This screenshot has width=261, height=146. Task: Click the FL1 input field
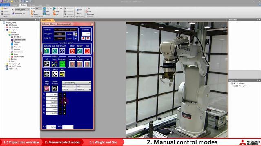[51, 127]
